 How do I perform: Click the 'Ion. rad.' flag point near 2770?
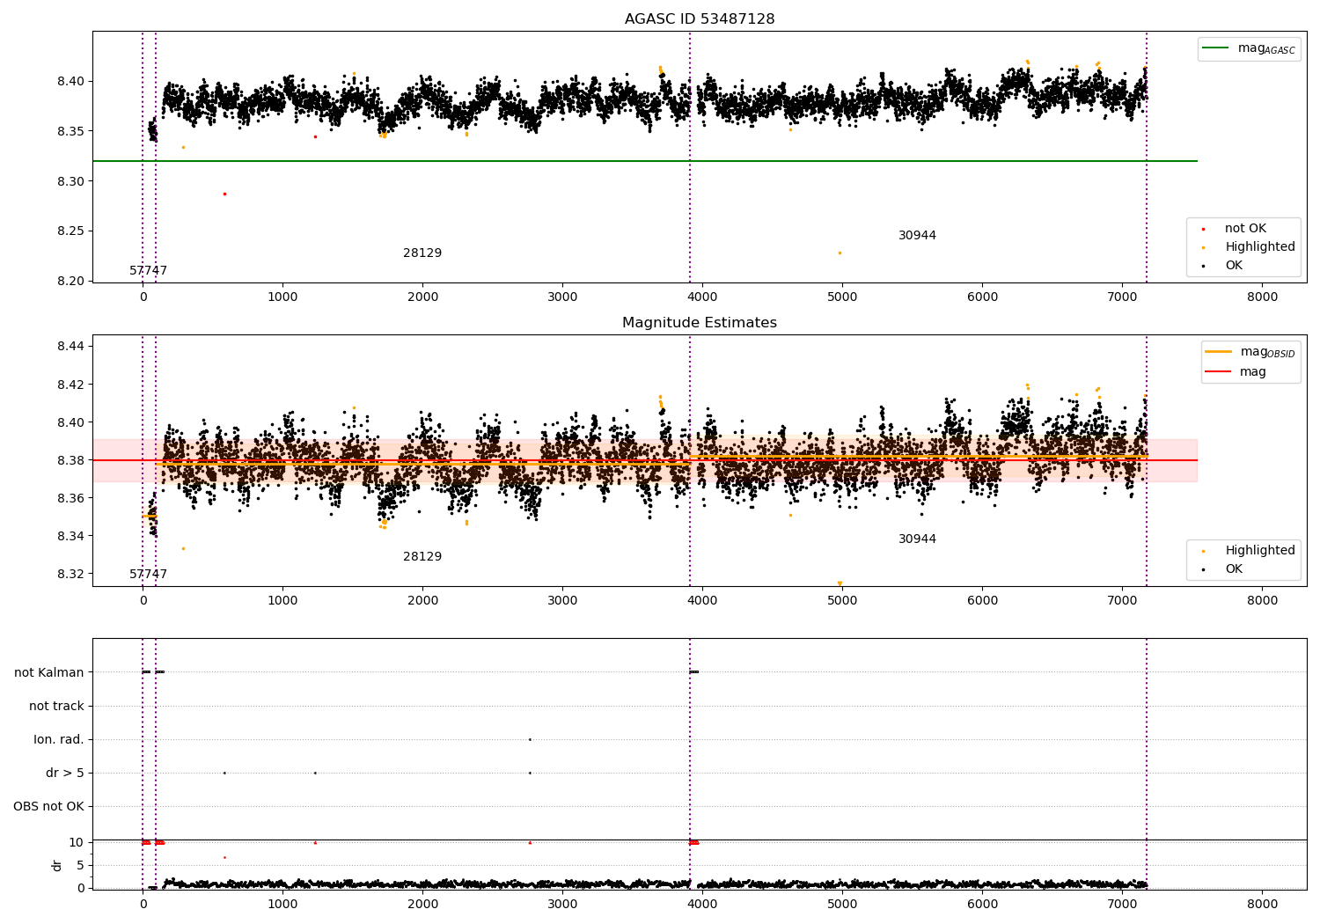pos(530,739)
